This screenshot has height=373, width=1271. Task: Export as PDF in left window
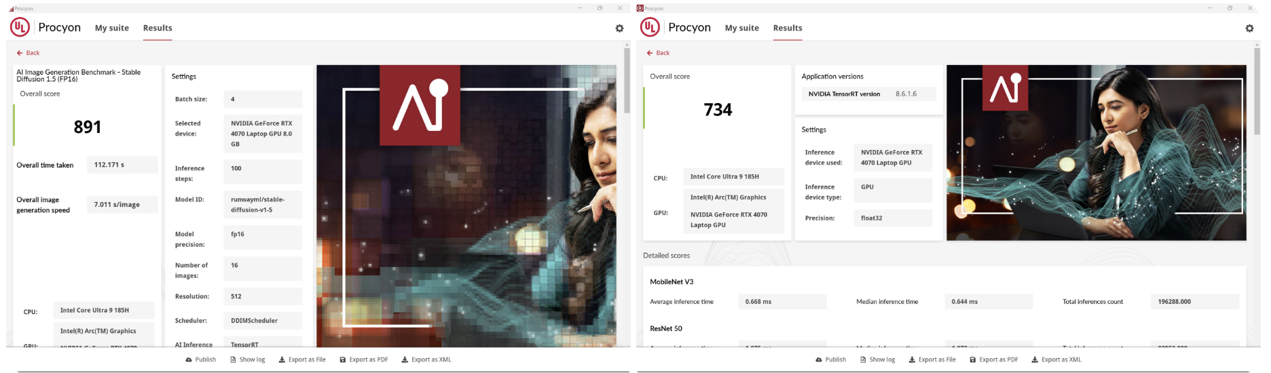(x=364, y=359)
